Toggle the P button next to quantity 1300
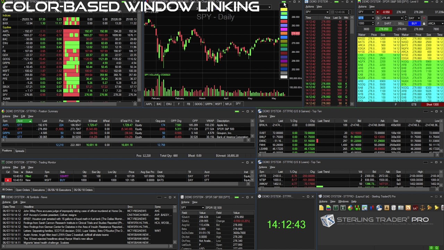Image resolution: width=444 pixels, height=250 pixels. 378,24
